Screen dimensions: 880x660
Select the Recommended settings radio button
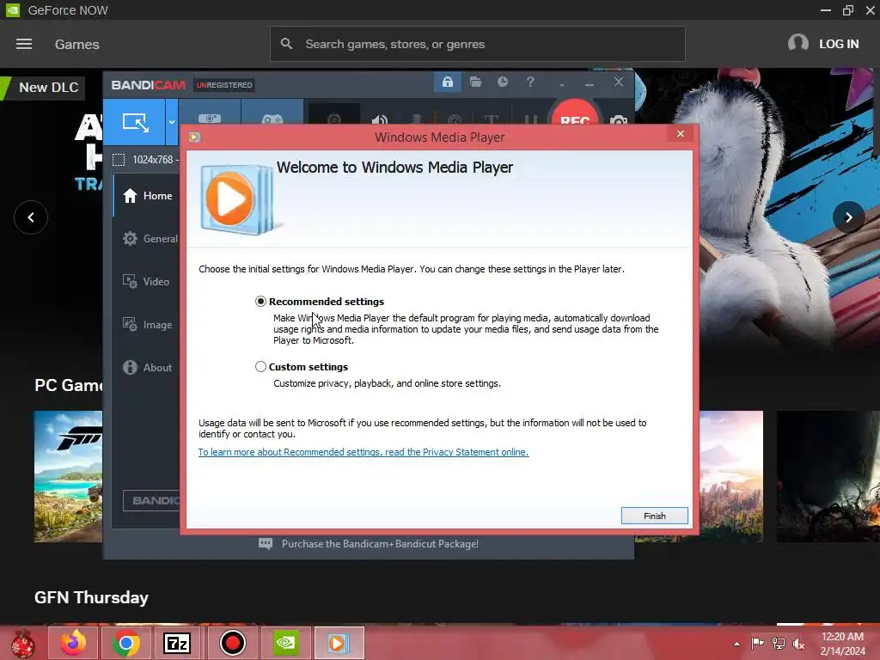(x=260, y=302)
